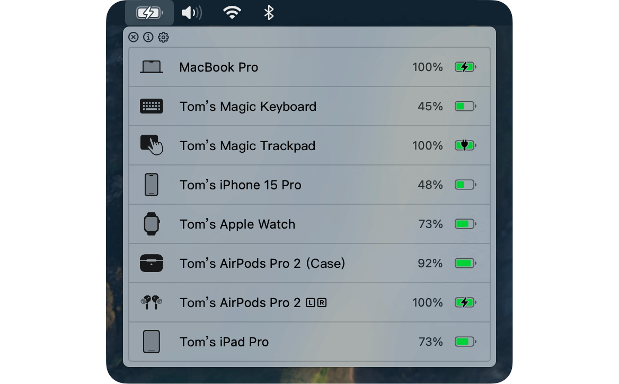This screenshot has height=384, width=619.
Task: Click the MacBook Pro laptop icon
Action: click(151, 67)
